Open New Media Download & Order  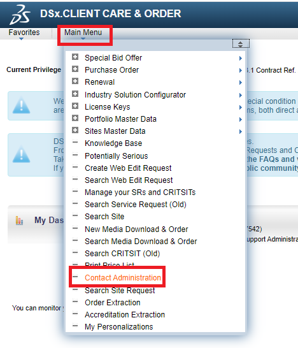pyautogui.click(x=136, y=229)
